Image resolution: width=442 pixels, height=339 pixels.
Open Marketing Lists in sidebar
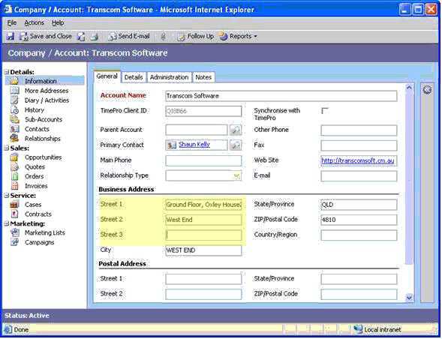[x=45, y=232]
